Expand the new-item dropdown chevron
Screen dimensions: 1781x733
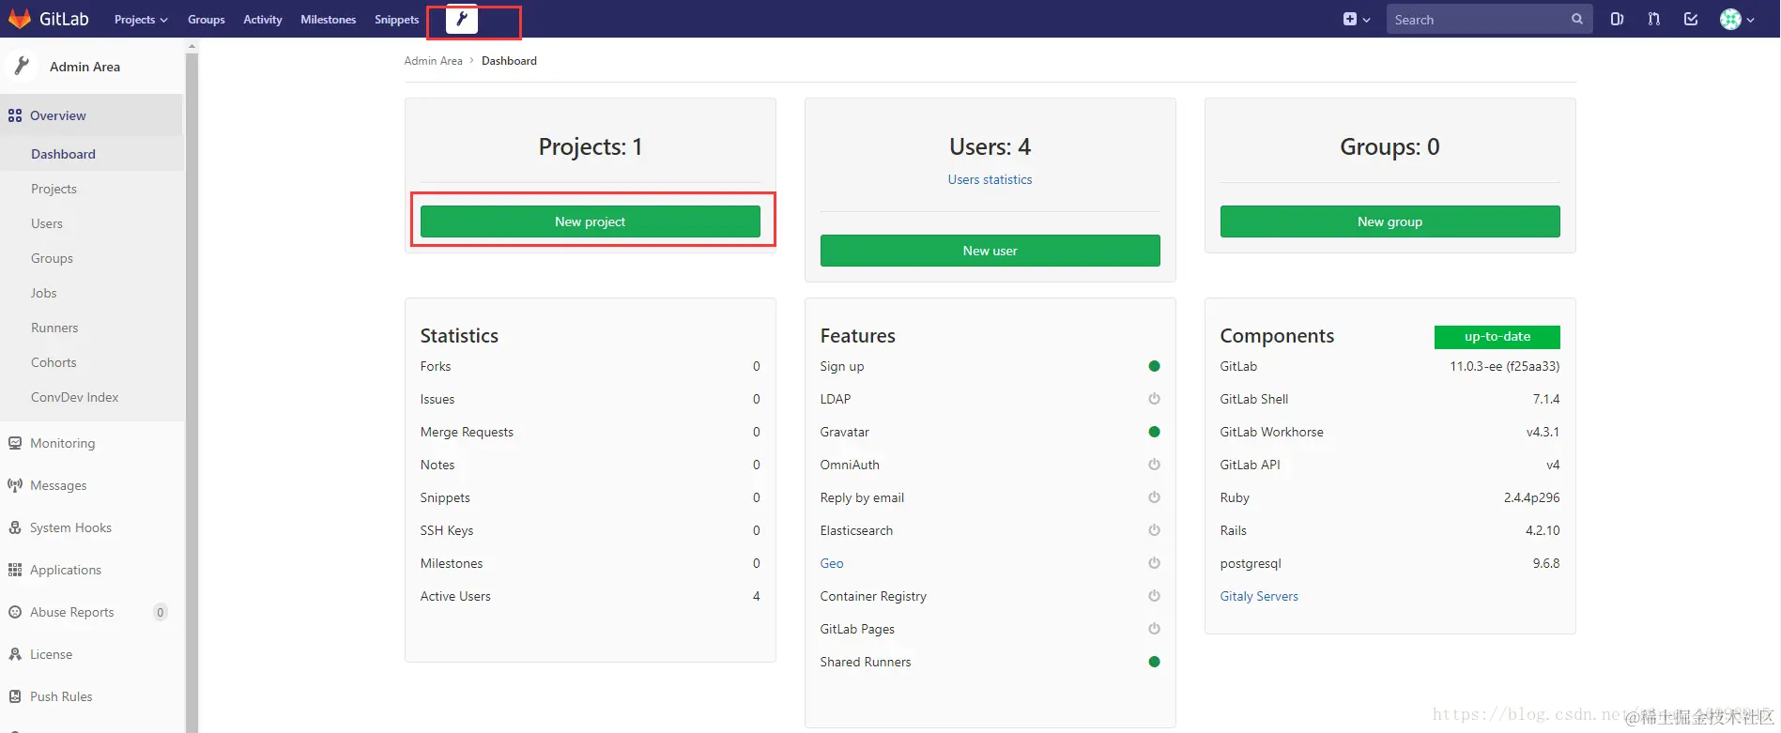pos(1367,20)
